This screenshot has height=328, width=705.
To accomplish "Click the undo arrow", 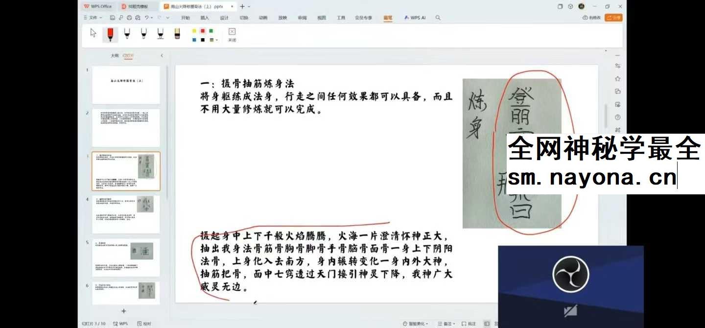I will pyautogui.click(x=146, y=18).
